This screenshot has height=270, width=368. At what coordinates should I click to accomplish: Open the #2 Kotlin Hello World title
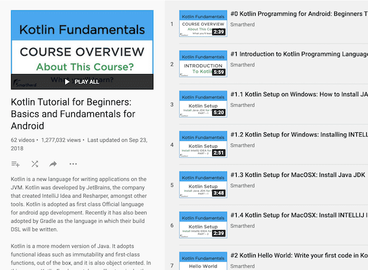point(299,256)
